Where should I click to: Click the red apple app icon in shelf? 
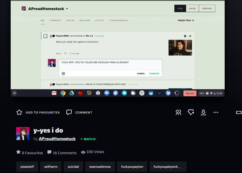click(80, 93)
